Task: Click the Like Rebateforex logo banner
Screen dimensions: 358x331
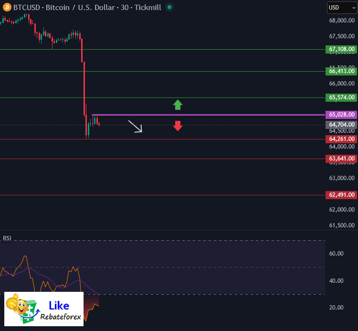Action: (x=44, y=309)
